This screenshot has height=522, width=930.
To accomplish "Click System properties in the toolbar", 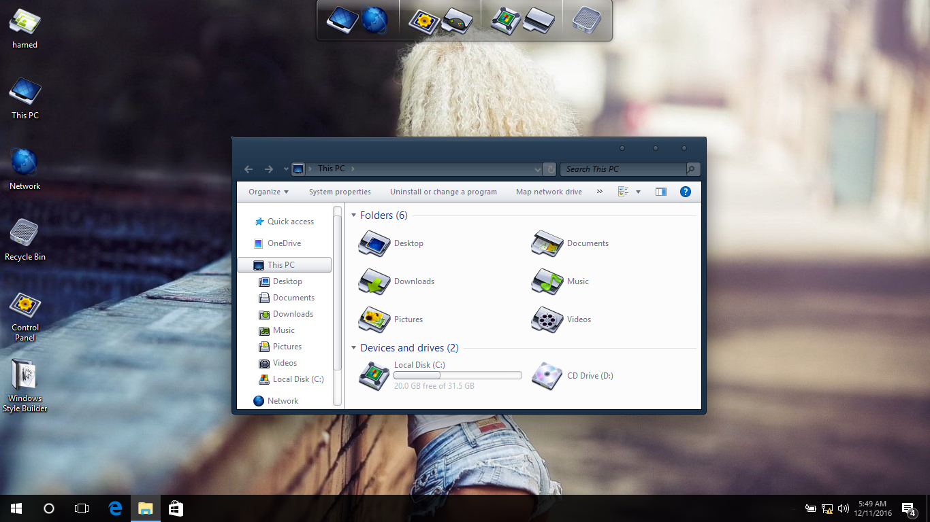I will point(340,192).
